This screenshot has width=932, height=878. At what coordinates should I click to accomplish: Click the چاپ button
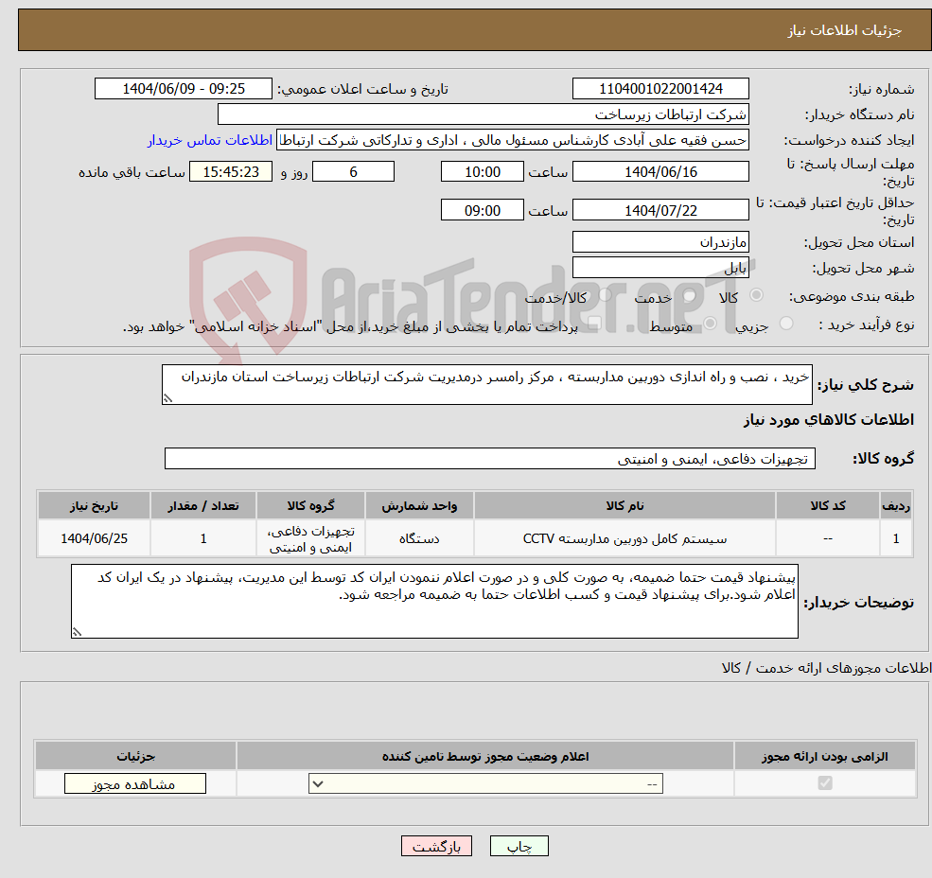[519, 846]
